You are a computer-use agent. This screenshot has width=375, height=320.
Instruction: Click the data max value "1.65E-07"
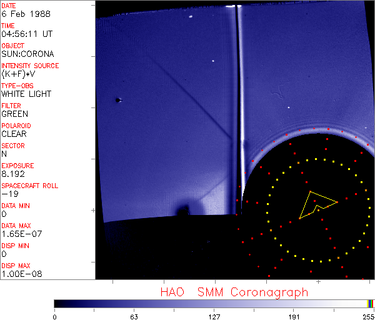[20, 234]
